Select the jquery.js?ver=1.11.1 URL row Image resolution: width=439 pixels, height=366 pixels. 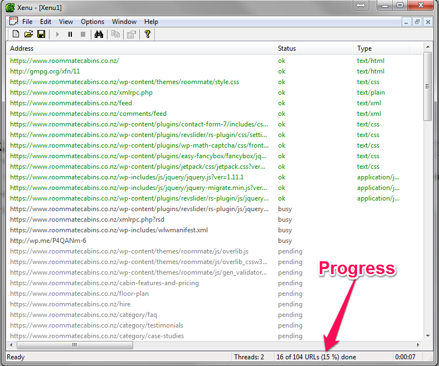214,177
